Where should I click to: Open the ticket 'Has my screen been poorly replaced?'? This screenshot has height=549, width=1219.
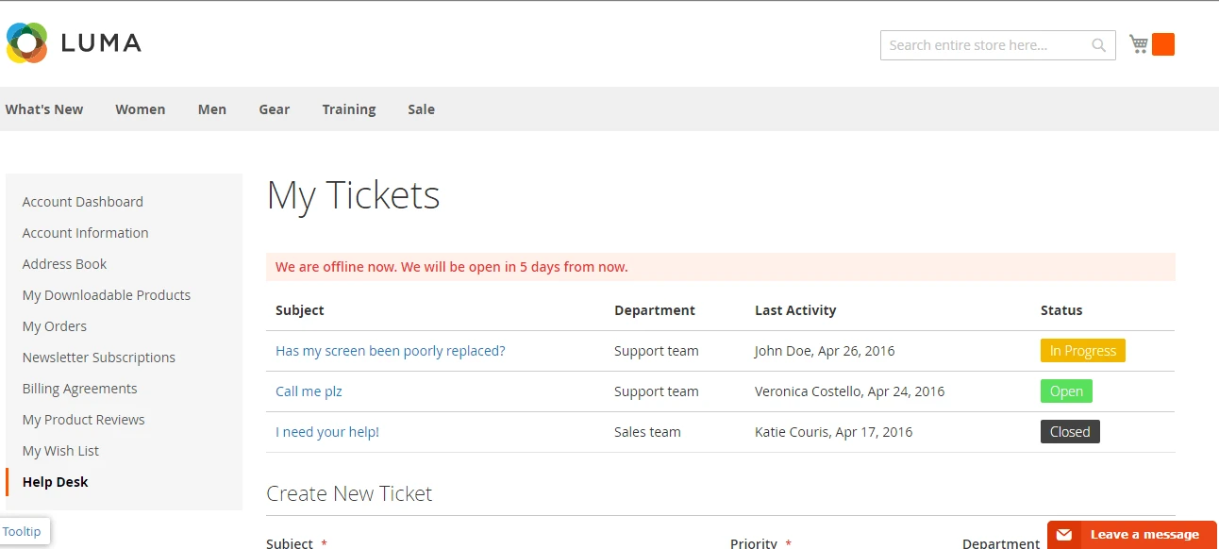(x=391, y=350)
